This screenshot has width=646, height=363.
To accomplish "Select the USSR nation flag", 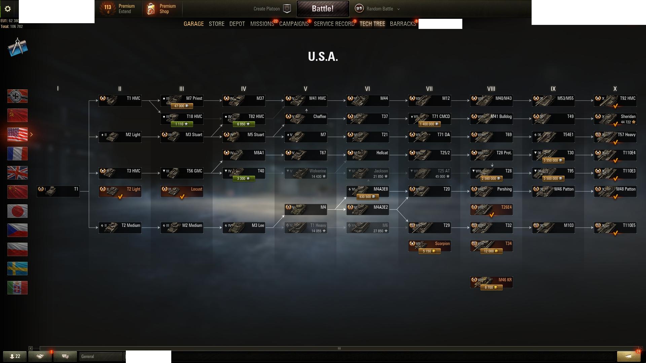I will pyautogui.click(x=17, y=115).
